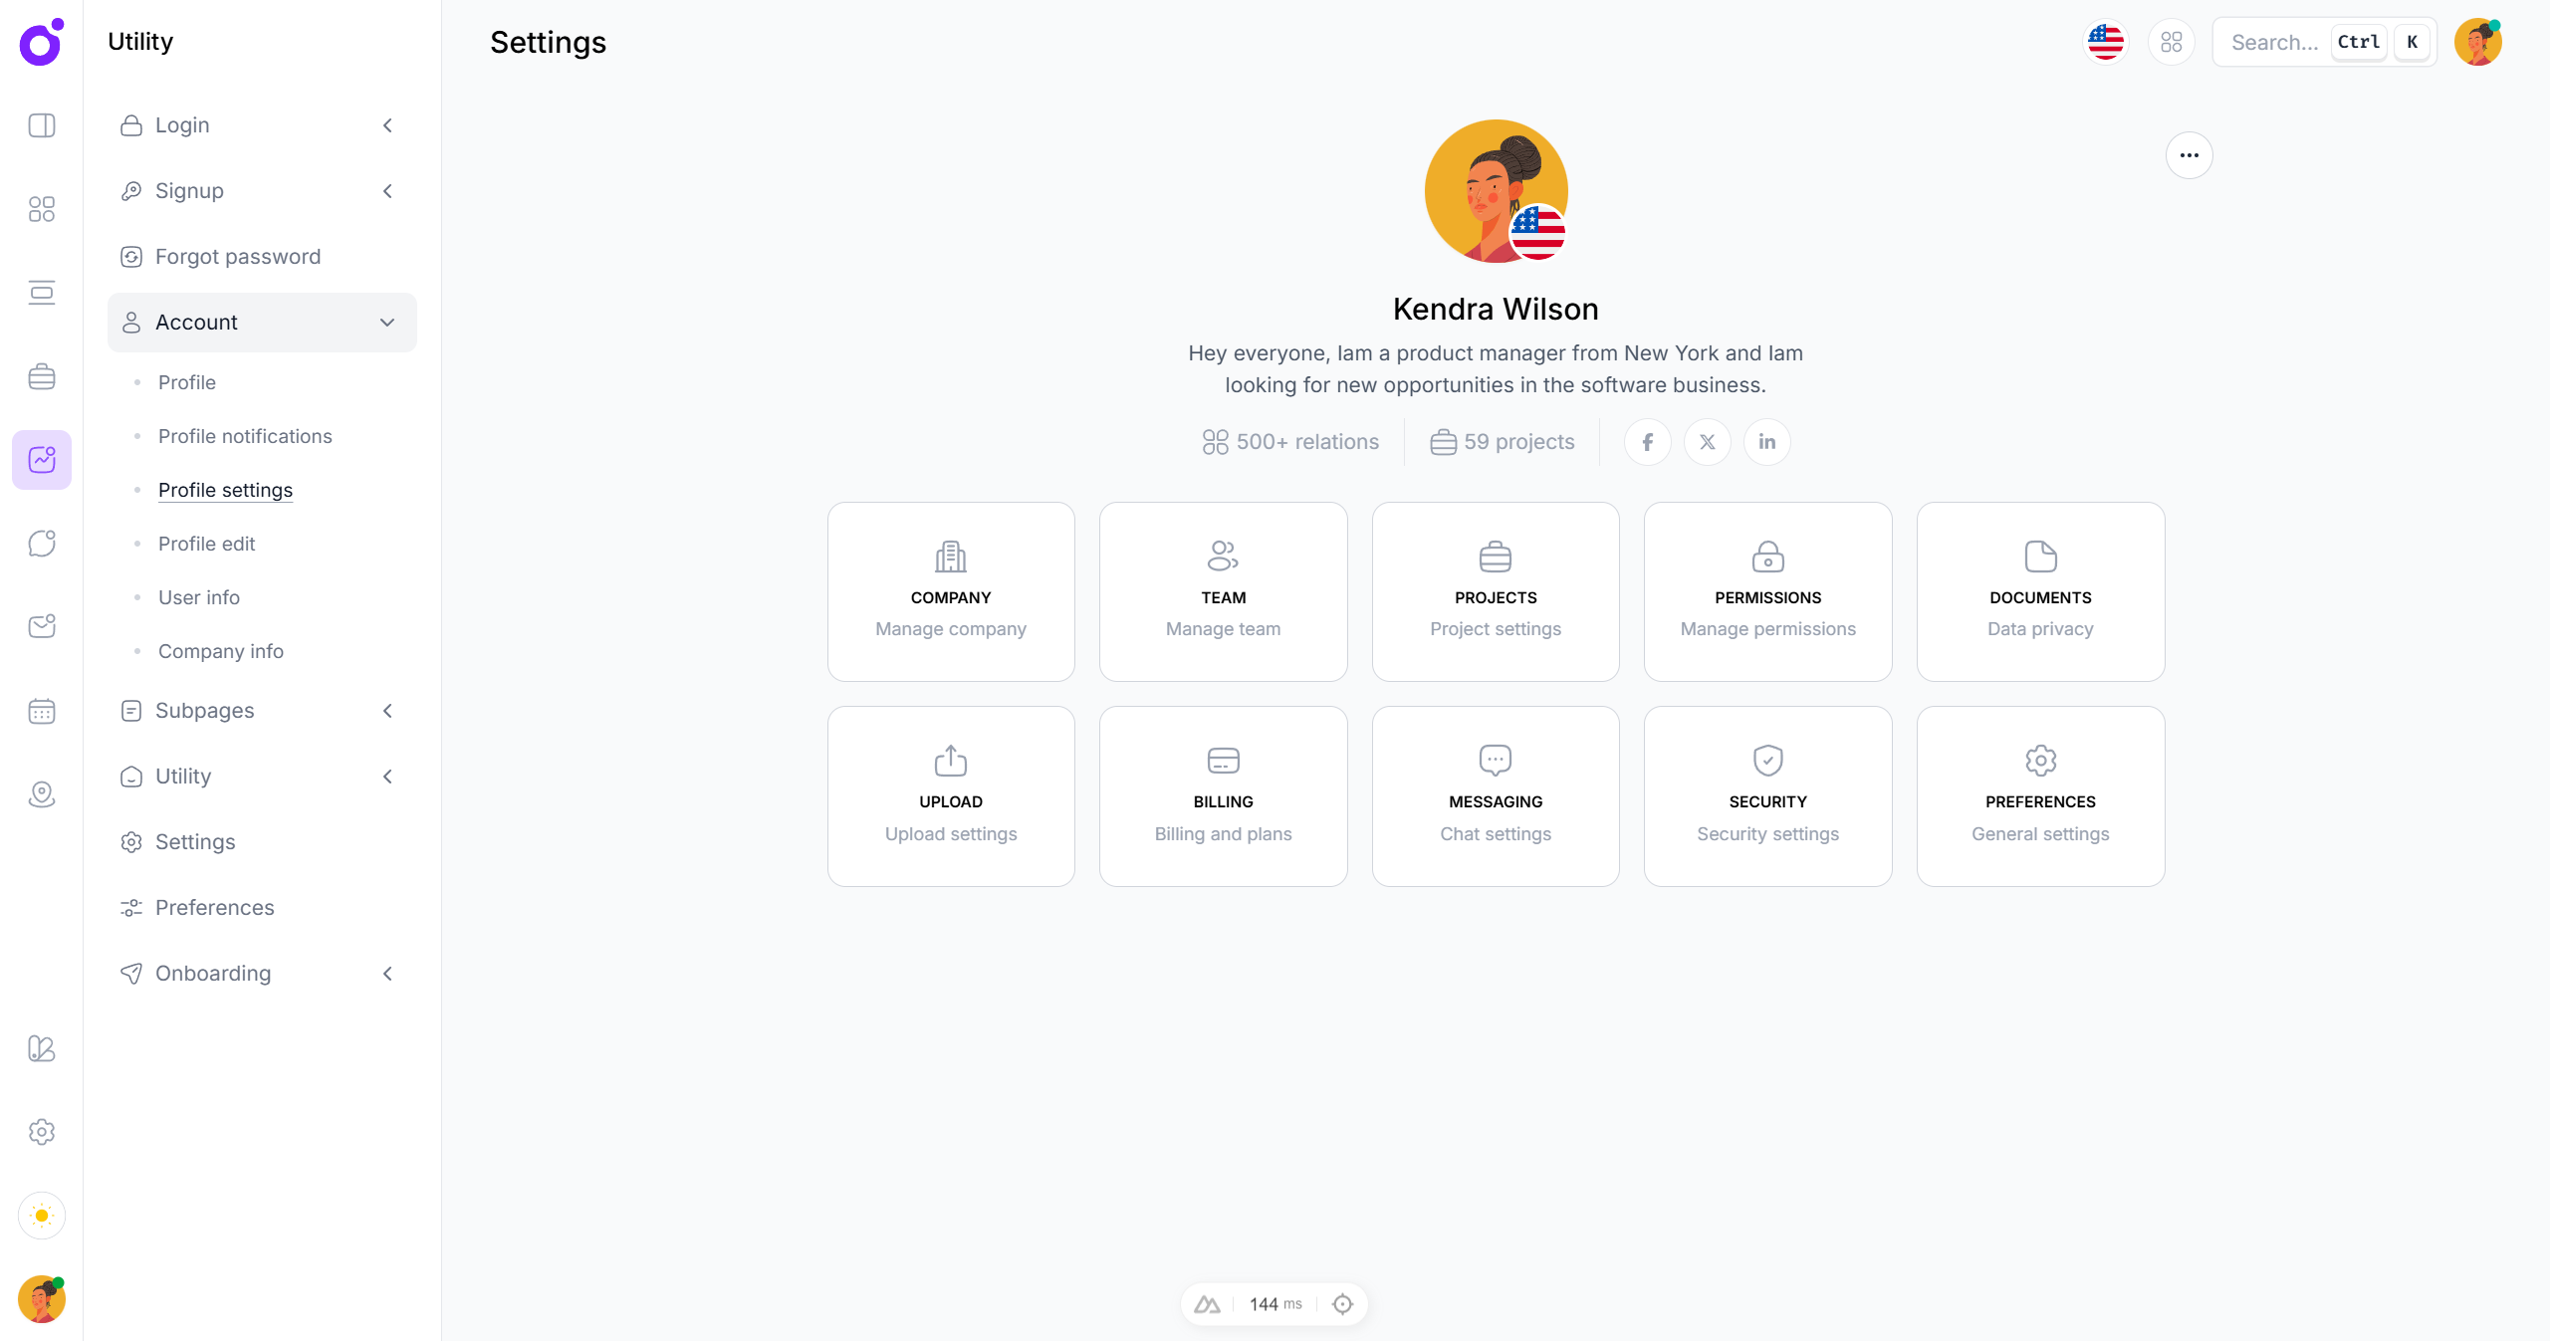Click the briefcase icon in left rail

[42, 376]
